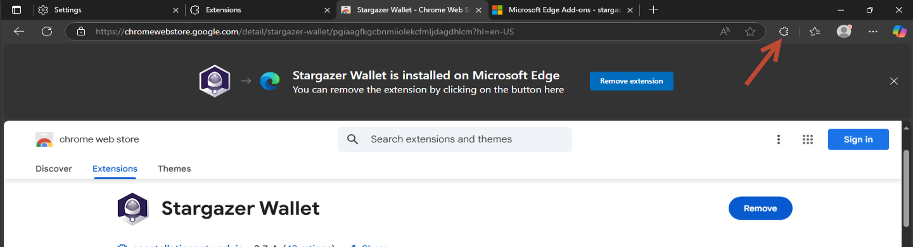Close the Stargazer Wallet Chrome Web Store tab
This screenshot has height=247, width=913.
click(x=478, y=10)
